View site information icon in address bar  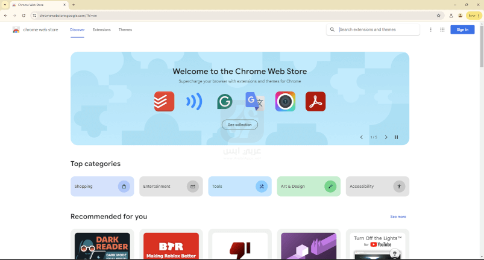coord(34,16)
